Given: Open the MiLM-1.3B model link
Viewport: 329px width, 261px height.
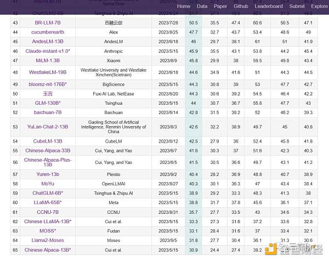Looking at the screenshot, I should [x=48, y=60].
